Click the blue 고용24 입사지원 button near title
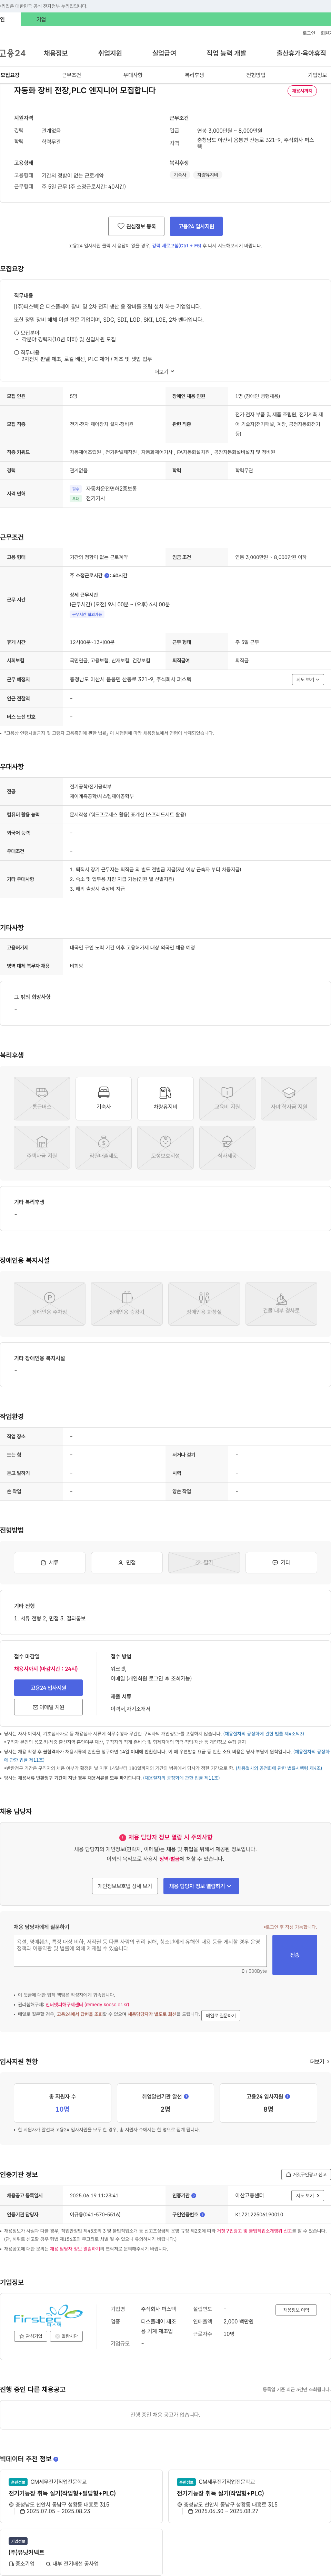The height and width of the screenshot is (2576, 331). point(197,226)
